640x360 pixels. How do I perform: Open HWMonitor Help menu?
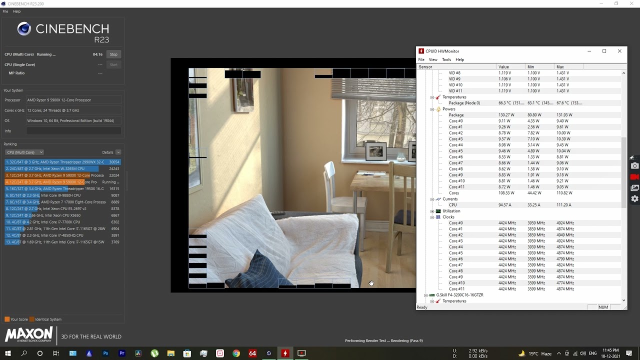point(459,59)
